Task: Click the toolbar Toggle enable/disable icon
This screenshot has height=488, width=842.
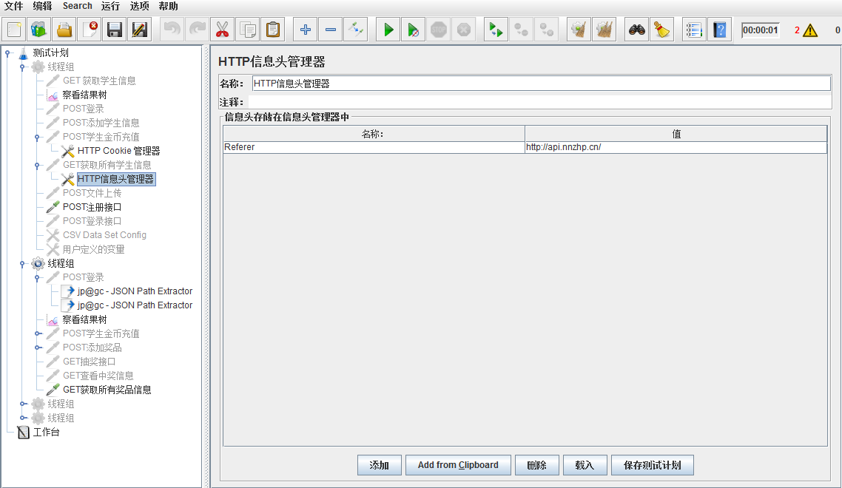Action: [x=355, y=30]
